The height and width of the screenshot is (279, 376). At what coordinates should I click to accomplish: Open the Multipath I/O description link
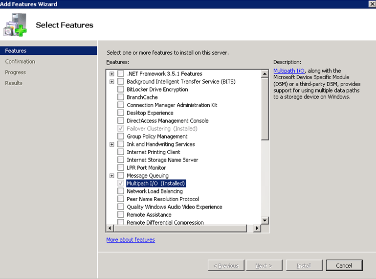[x=288, y=71]
